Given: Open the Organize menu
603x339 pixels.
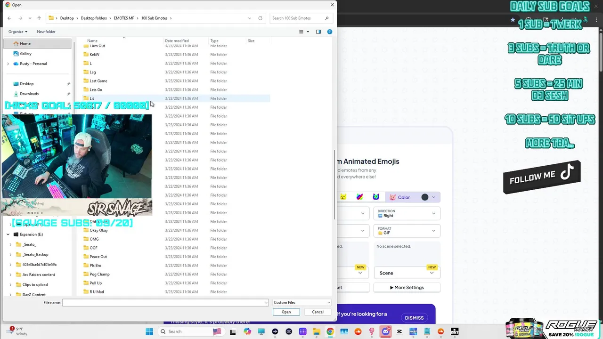Looking at the screenshot, I should click(18, 32).
